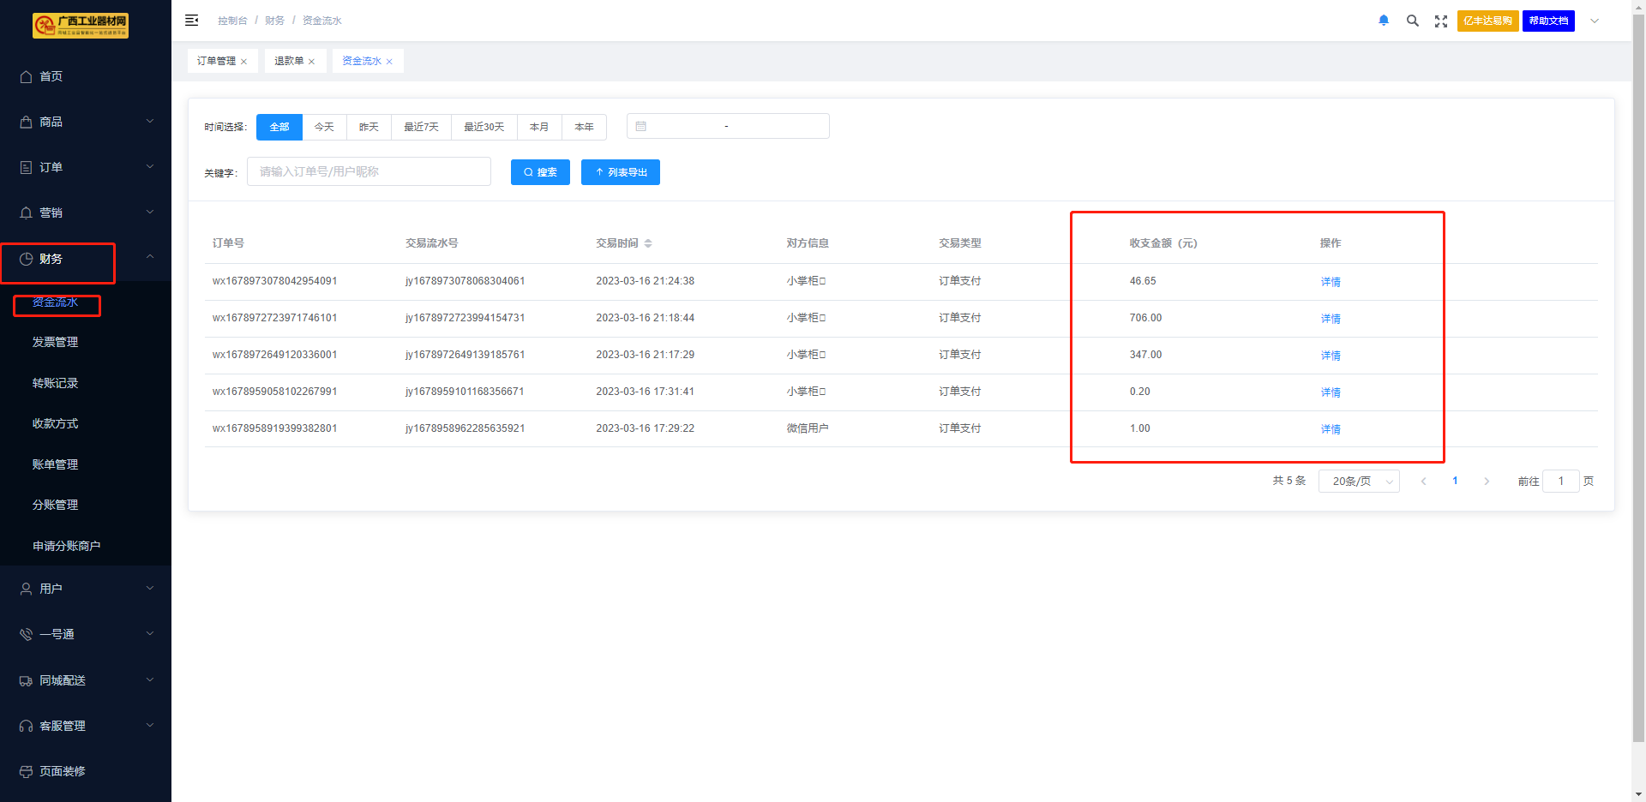Open 详情 for the 706.00 transaction

(x=1331, y=319)
